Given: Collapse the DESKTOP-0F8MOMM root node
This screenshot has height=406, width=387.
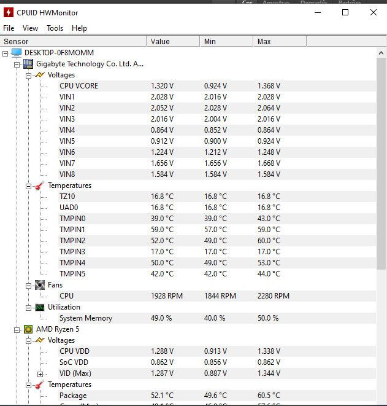Looking at the screenshot, I should coord(5,53).
